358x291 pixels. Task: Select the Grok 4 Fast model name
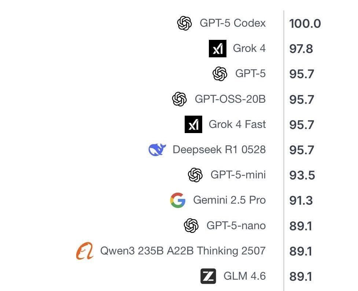(237, 124)
